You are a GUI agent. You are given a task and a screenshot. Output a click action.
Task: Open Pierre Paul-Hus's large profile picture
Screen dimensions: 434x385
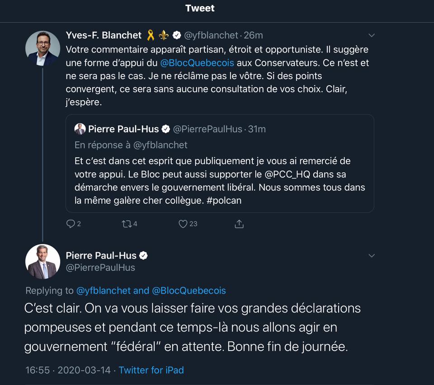point(42,262)
